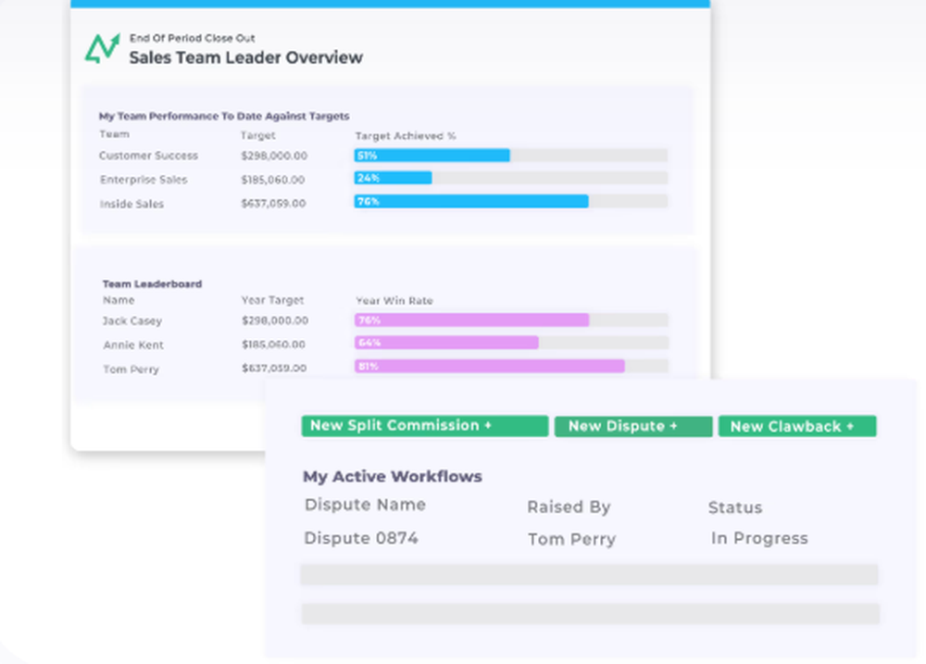Open the Sales Team Leader Overview heading

click(x=245, y=57)
